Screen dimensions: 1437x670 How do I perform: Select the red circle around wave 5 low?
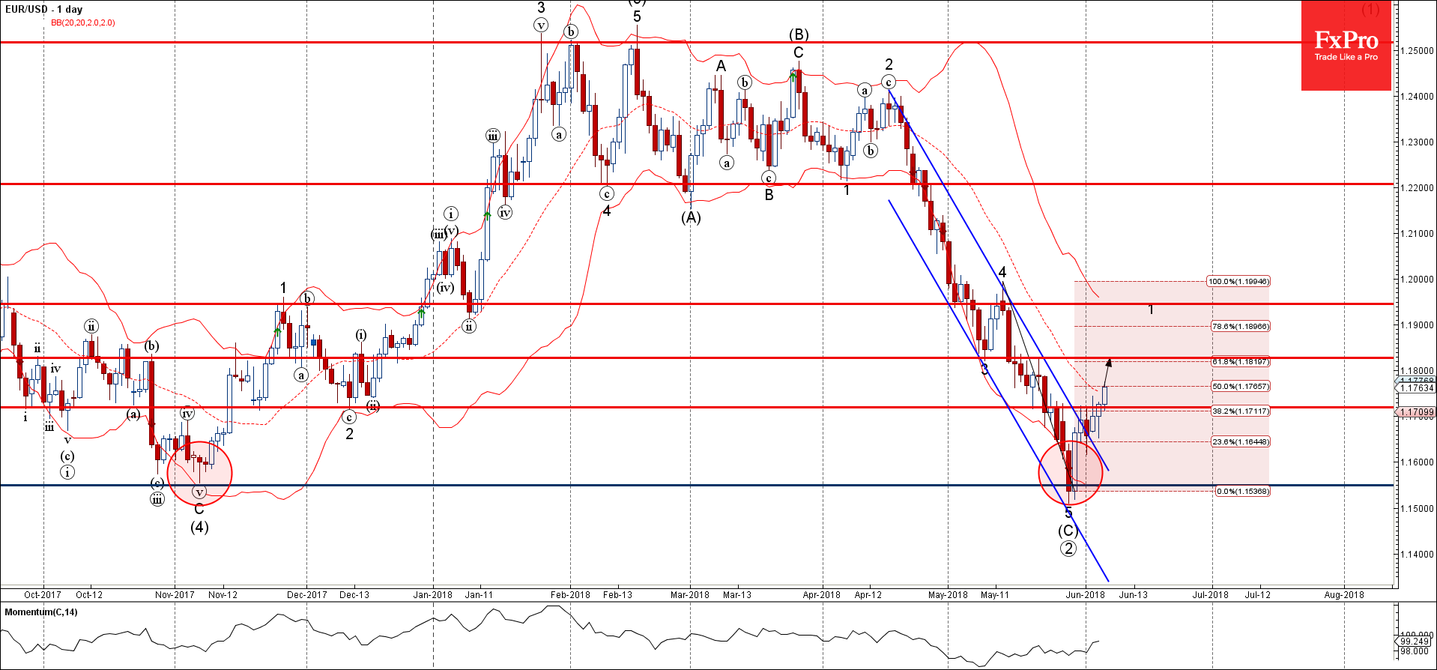click(x=1070, y=473)
